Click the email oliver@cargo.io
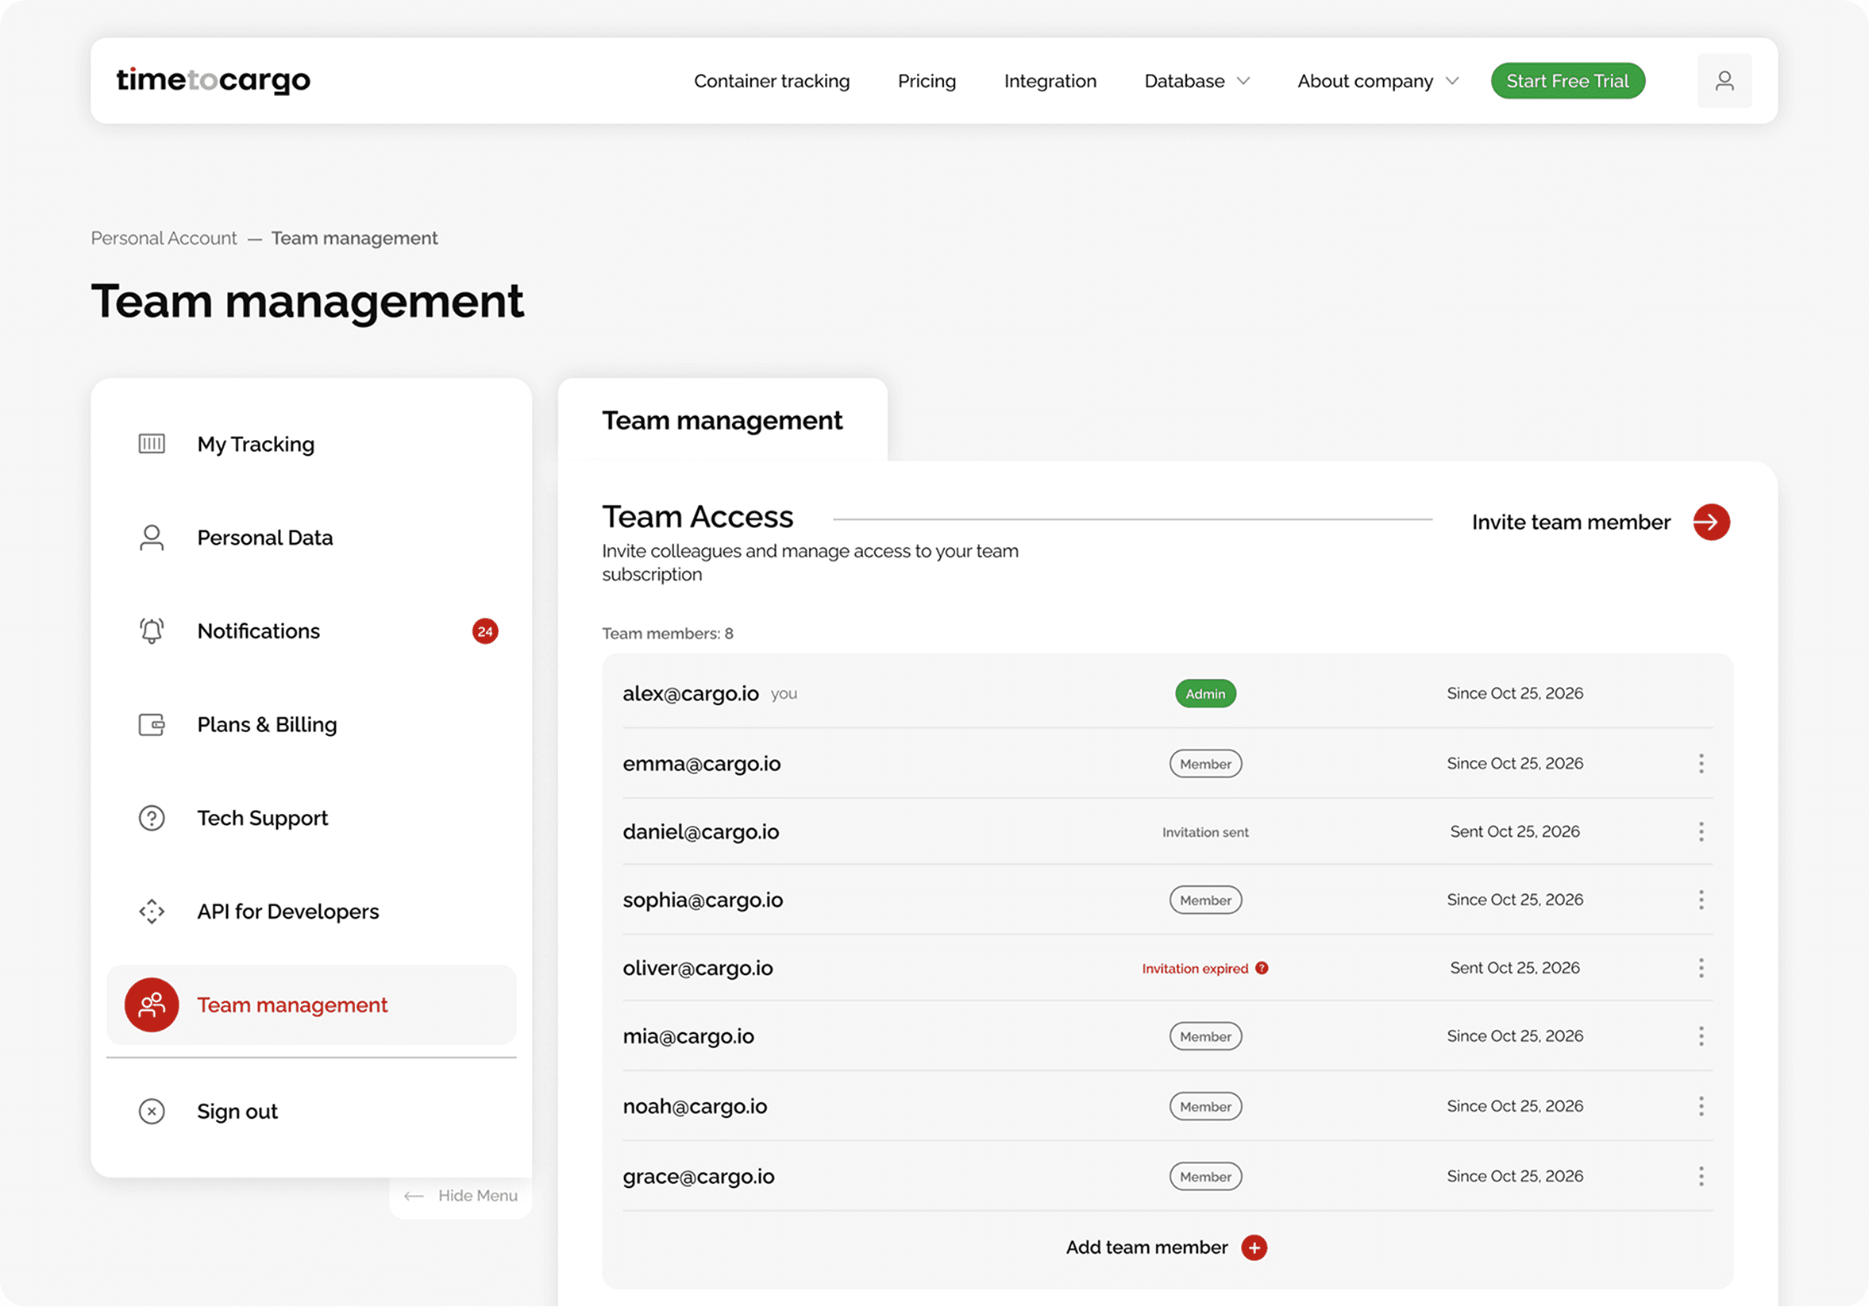Screen dimensions: 1869x1307 point(698,968)
